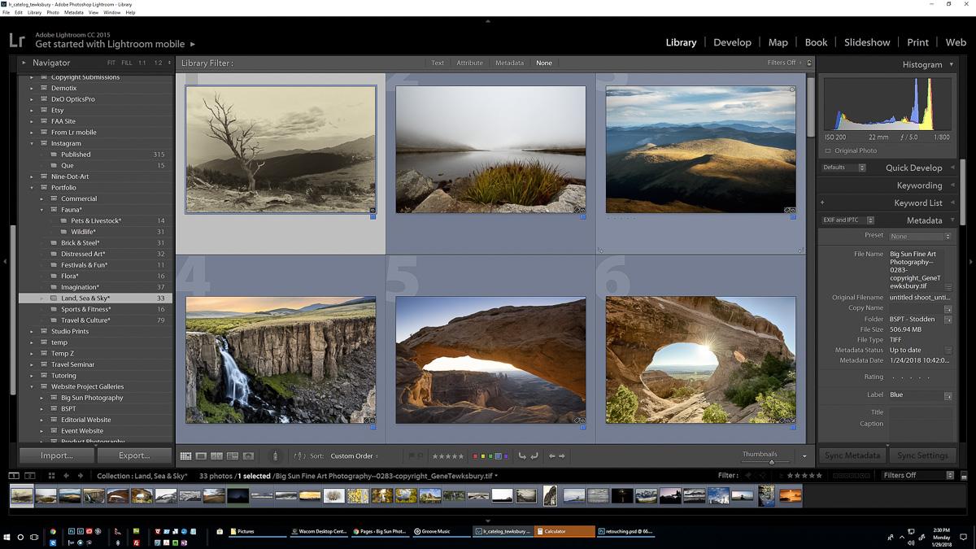Select the Loupe view icon
This screenshot has height=549, width=976.
[x=202, y=456]
